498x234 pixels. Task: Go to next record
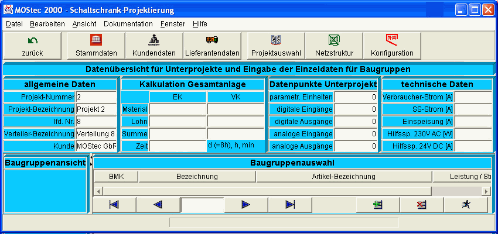[246, 204]
